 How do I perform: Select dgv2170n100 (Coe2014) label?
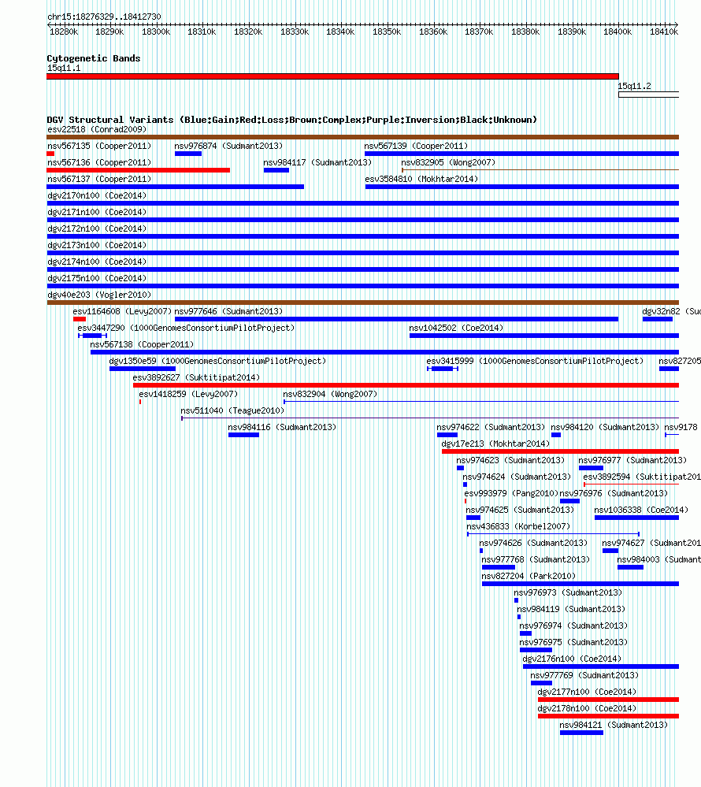(97, 195)
